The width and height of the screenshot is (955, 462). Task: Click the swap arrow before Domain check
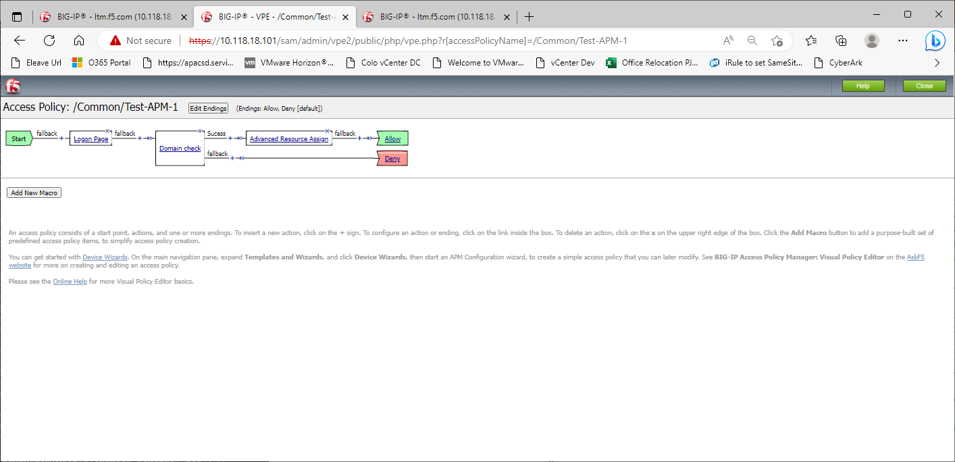pos(149,138)
